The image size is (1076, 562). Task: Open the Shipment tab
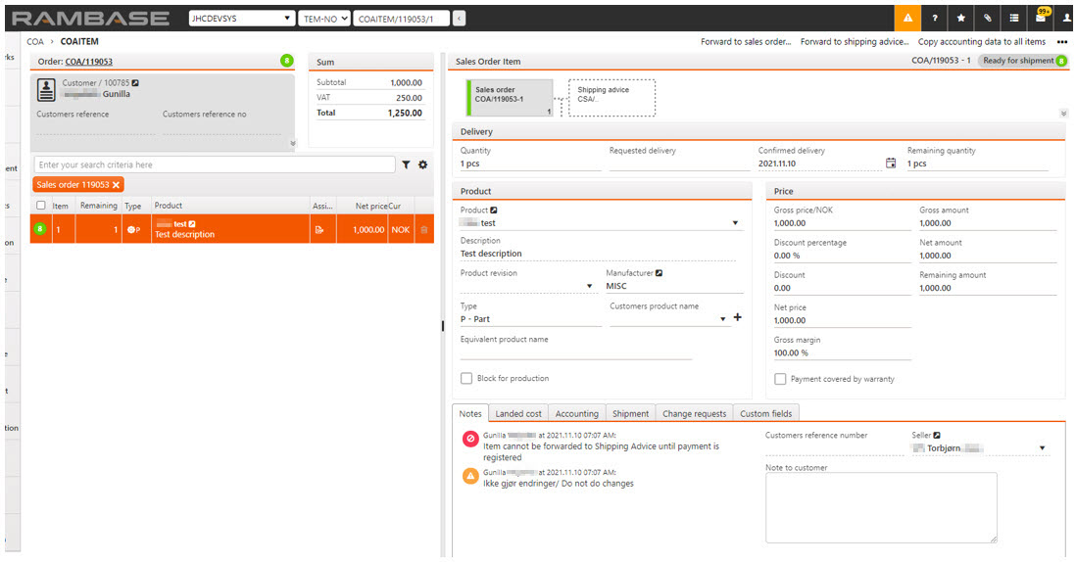tap(630, 414)
